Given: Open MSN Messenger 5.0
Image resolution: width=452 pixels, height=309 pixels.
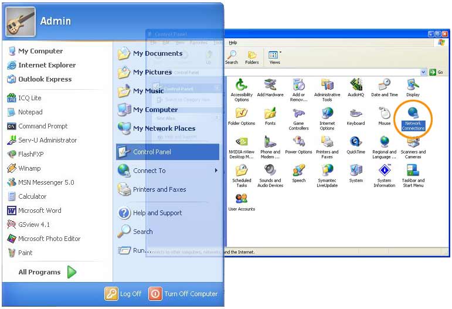Looking at the screenshot, I should [41, 182].
